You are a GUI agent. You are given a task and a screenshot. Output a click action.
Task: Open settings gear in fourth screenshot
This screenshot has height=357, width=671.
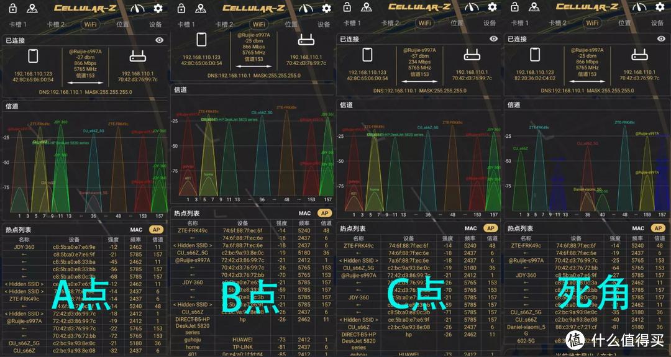tap(660, 7)
